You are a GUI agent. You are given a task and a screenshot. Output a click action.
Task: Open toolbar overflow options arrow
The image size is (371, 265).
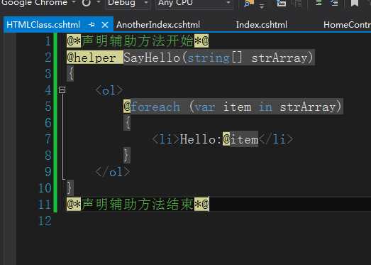click(x=262, y=6)
